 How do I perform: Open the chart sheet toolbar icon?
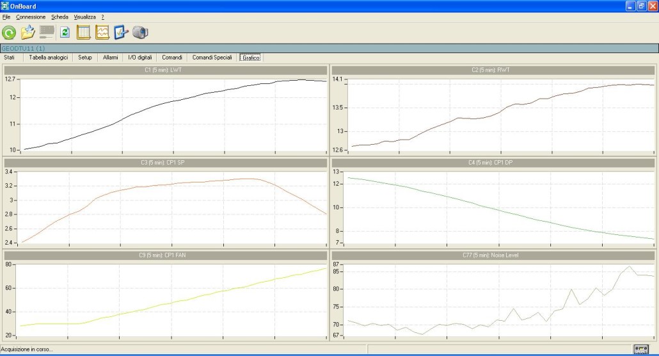pos(102,33)
